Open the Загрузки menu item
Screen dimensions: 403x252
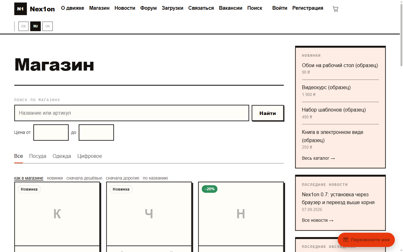[173, 8]
